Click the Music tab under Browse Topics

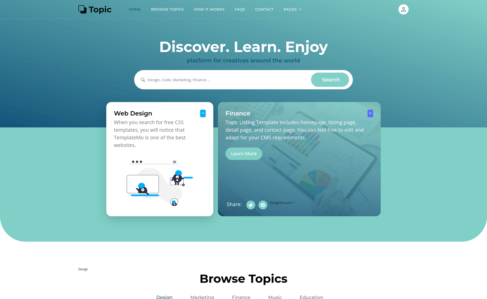coord(275,296)
